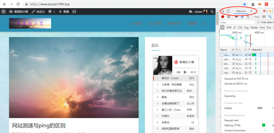This screenshot has height=133, width=274.
Task: Click the capture screenshots camera icon
Action: (237, 17)
